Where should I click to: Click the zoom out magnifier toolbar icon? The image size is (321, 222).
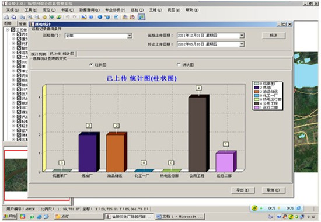[x=37, y=17]
